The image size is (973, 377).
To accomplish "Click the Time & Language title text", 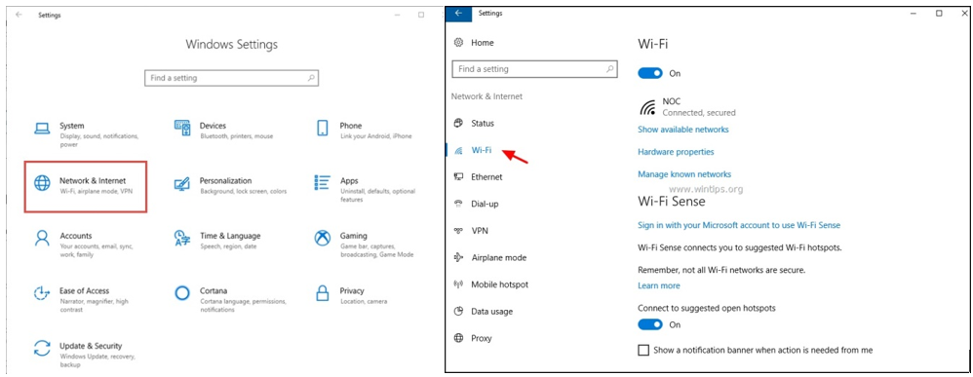I will 230,236.
